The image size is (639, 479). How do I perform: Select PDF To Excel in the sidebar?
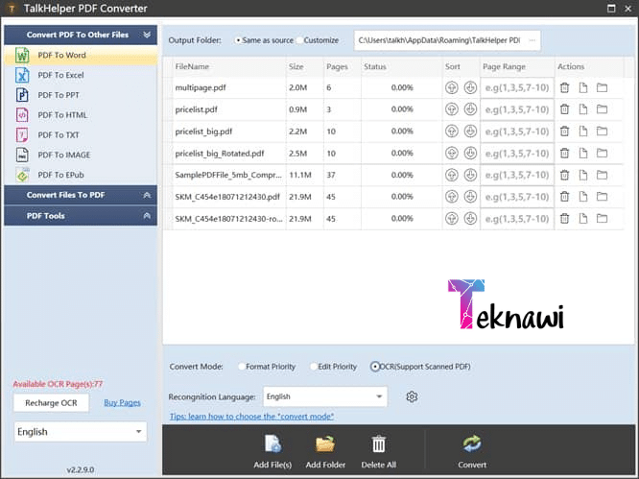pyautogui.click(x=60, y=75)
